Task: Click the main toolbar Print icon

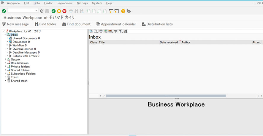Action: [71, 11]
